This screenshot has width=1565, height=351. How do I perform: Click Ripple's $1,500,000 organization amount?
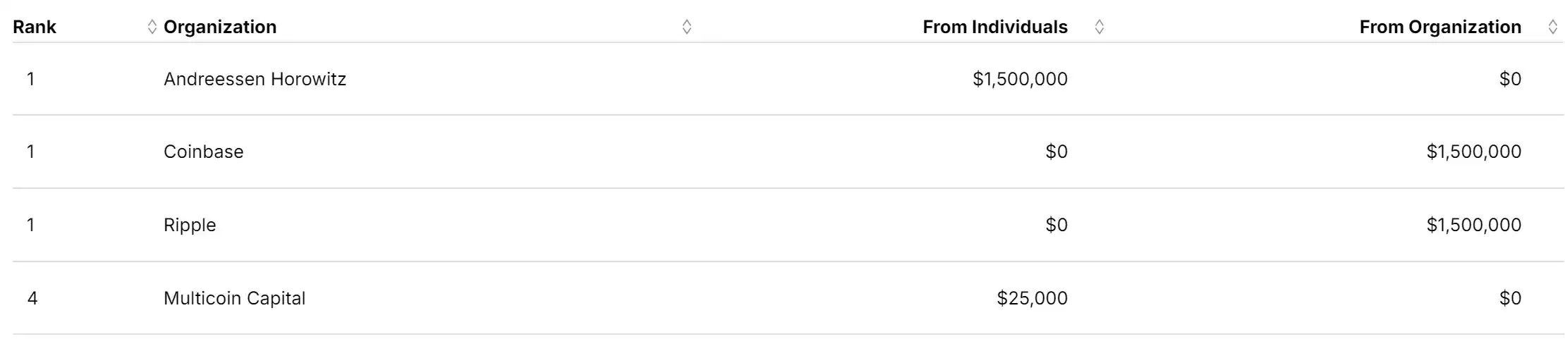click(1473, 225)
